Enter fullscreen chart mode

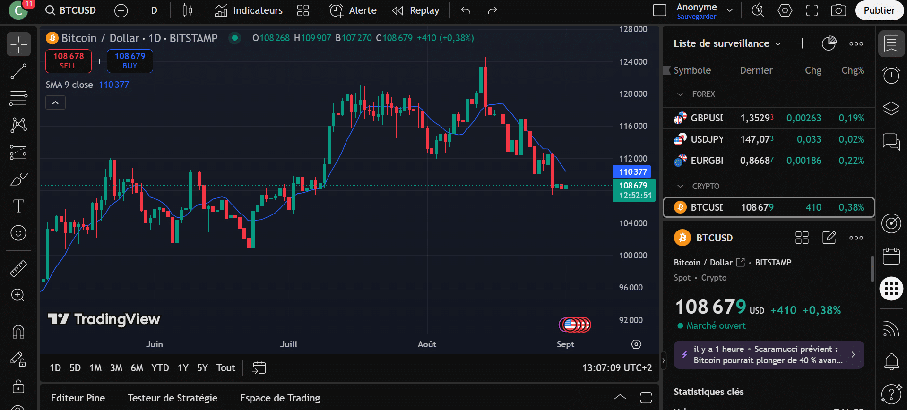tap(812, 10)
